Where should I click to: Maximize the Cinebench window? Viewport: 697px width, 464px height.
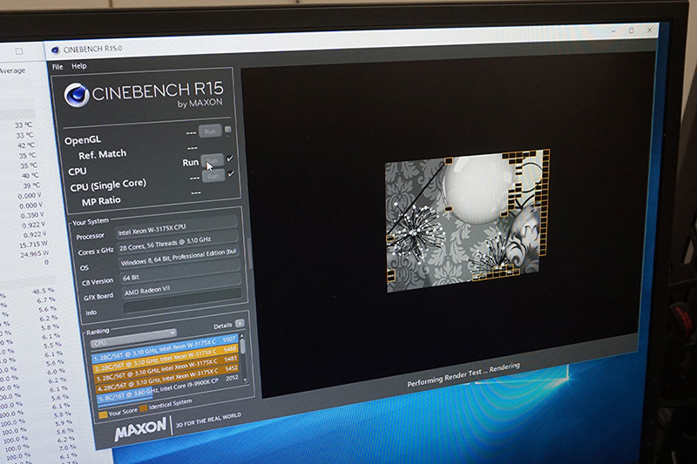point(631,30)
